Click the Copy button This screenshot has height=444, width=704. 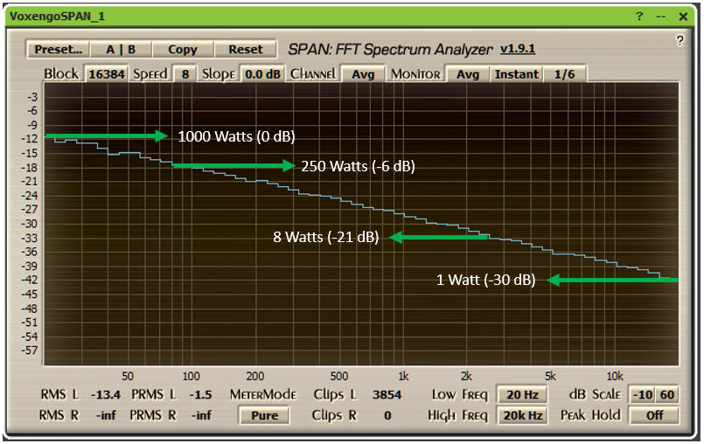(183, 50)
